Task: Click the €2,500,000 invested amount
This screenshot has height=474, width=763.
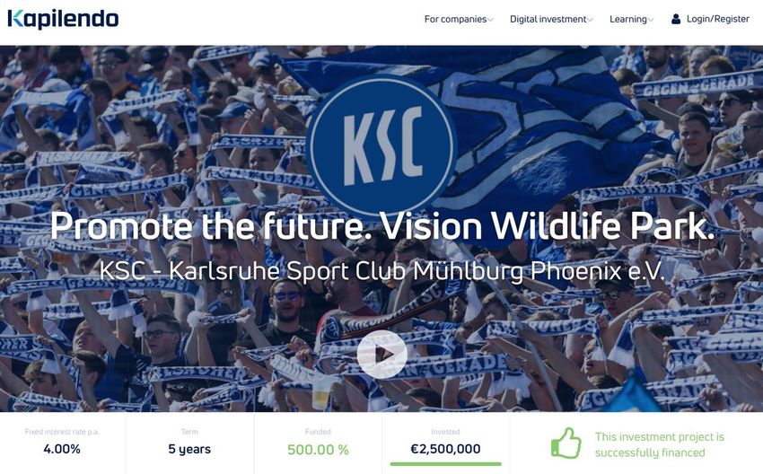Action: tap(445, 449)
